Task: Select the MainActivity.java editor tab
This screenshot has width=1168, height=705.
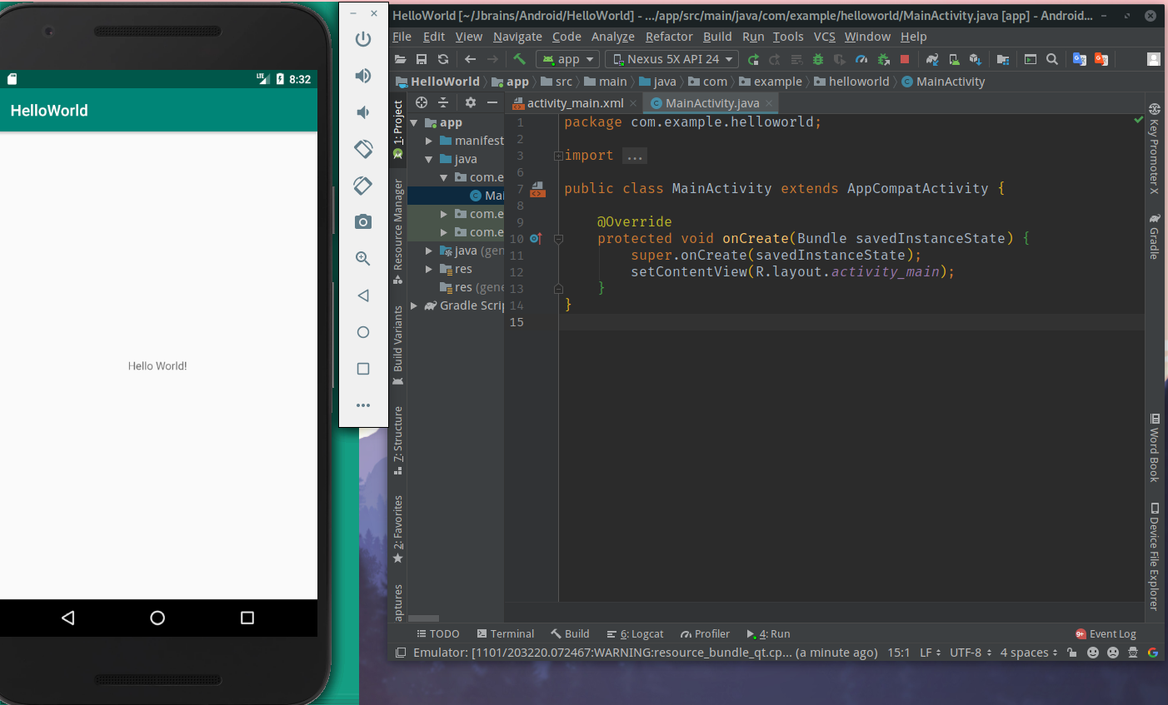Action: point(712,103)
